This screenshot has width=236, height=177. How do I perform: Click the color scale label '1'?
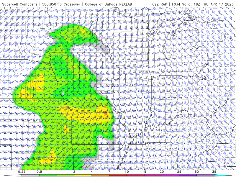pyautogui.click(x=57, y=172)
